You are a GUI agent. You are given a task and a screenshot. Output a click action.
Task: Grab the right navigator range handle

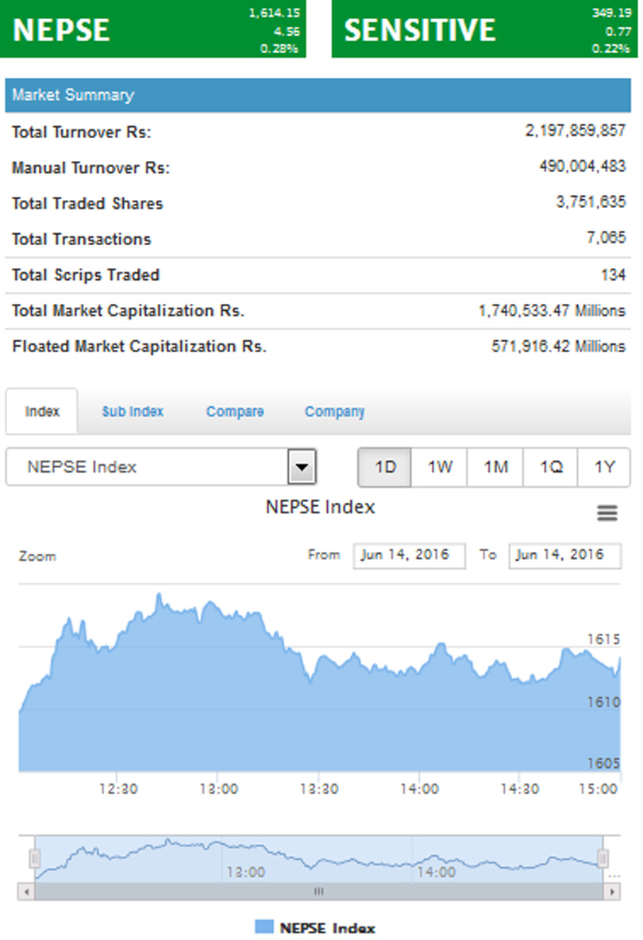click(x=603, y=858)
